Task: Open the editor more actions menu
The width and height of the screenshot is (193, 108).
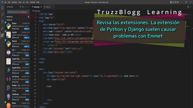Action: (191, 7)
